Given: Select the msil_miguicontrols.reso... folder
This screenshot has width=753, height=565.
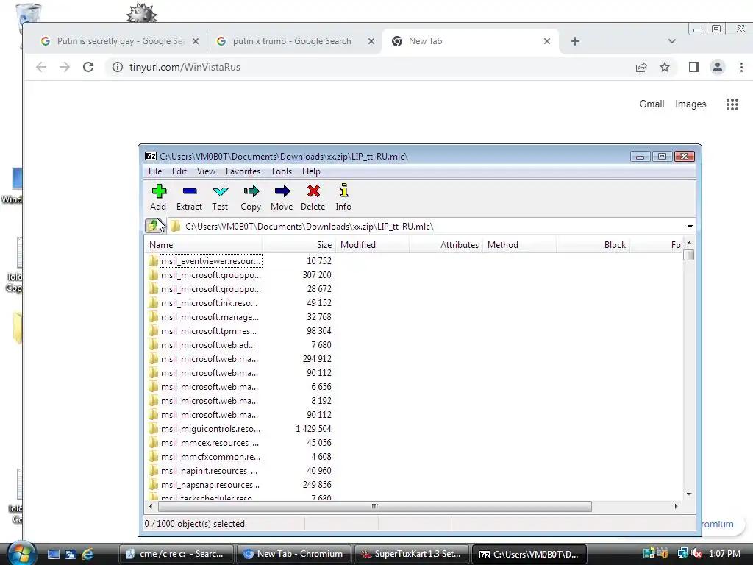Looking at the screenshot, I should click(210, 429).
